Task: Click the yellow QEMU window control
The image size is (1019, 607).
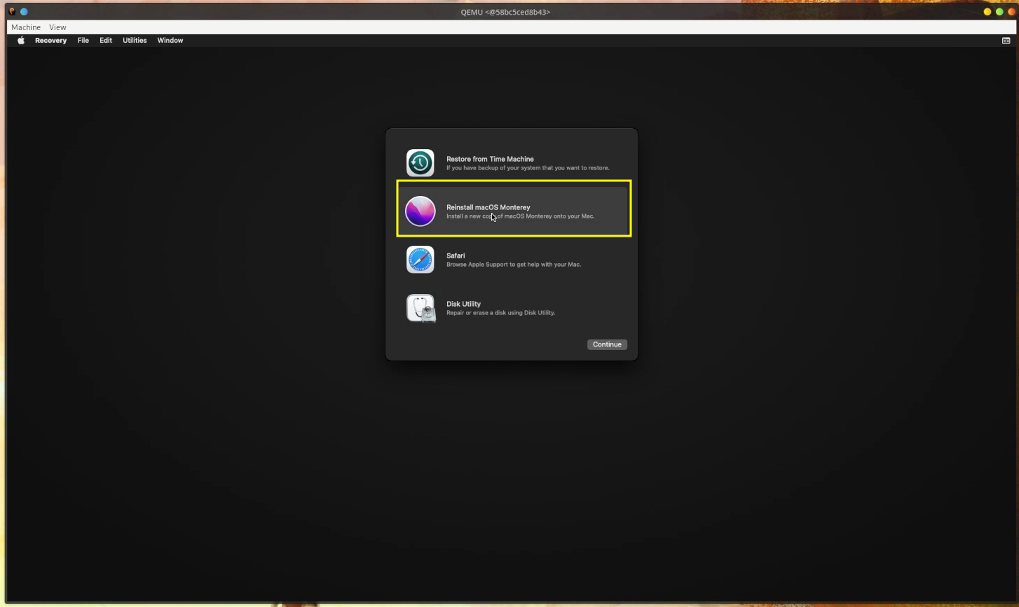Action: [987, 12]
